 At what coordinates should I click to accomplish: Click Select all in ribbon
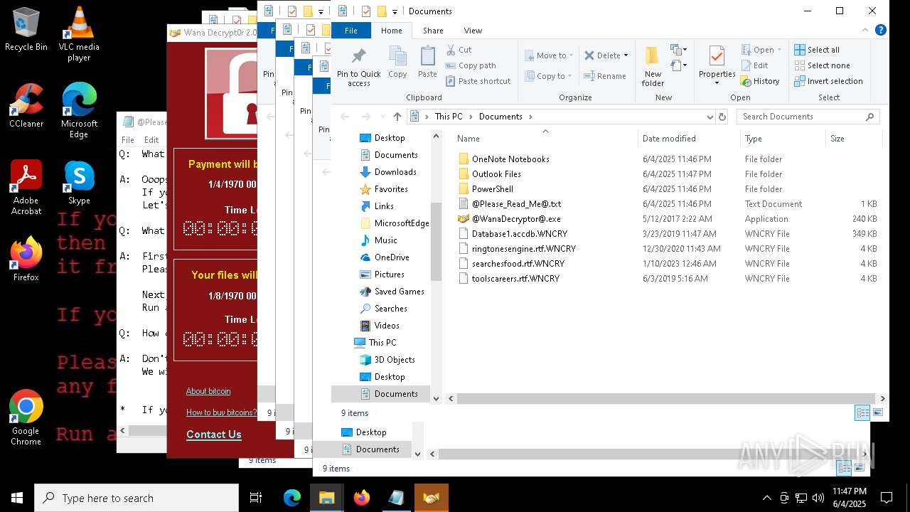click(x=817, y=50)
